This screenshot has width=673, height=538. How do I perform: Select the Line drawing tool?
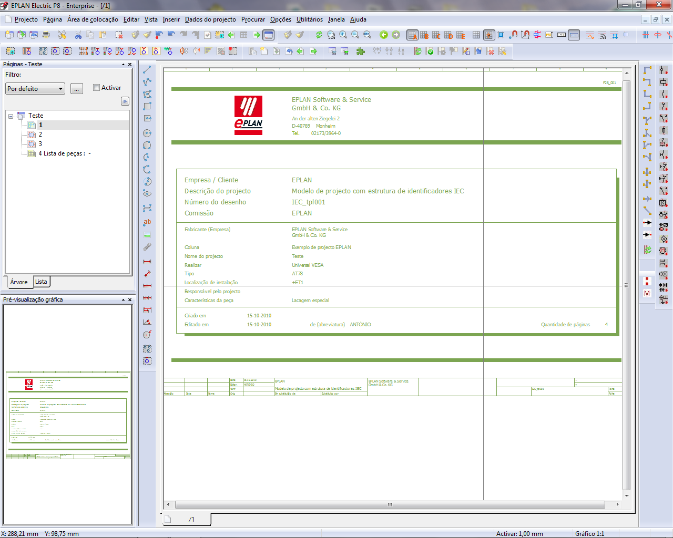147,70
